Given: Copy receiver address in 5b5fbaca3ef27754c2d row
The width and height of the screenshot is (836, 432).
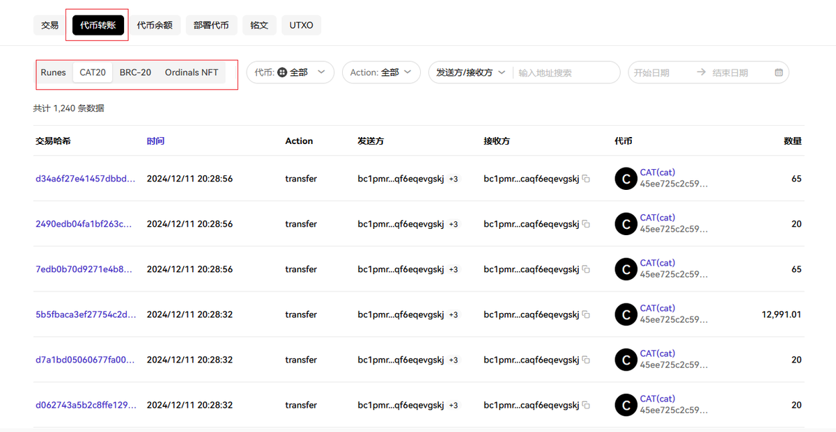Looking at the screenshot, I should (x=586, y=314).
